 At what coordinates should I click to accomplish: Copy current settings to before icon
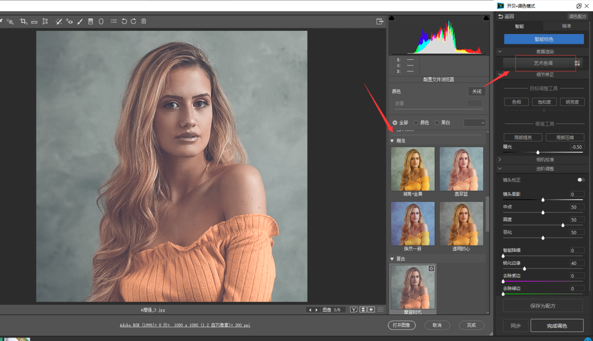pyautogui.click(x=371, y=310)
